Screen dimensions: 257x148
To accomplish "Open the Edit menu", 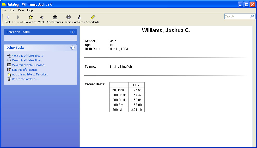I will click(x=12, y=10).
